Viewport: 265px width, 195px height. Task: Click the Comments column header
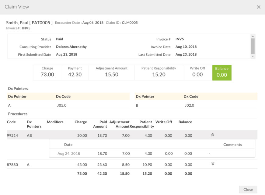pos(232,145)
